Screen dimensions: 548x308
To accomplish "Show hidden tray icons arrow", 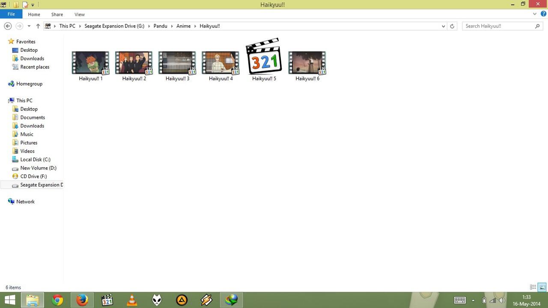I will click(x=473, y=300).
